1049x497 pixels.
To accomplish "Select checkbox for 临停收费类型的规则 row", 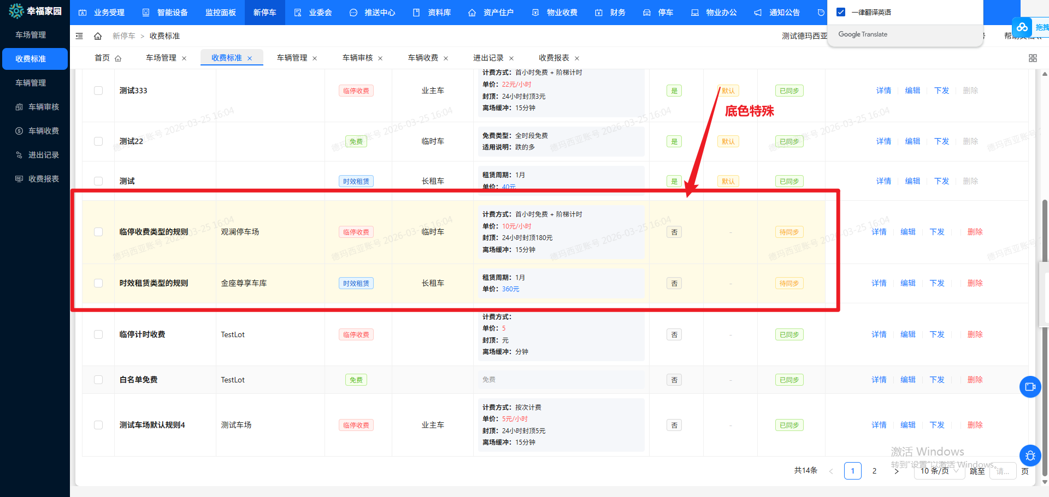I will click(98, 232).
